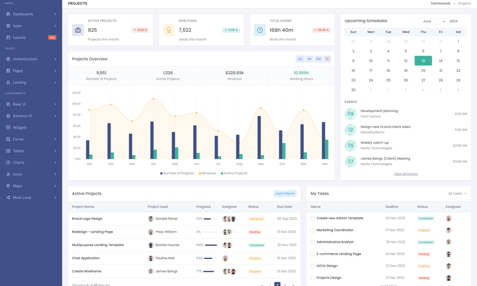This screenshot has width=477, height=286.
Task: Click the Base UI sidebar icon
Action: (8, 104)
